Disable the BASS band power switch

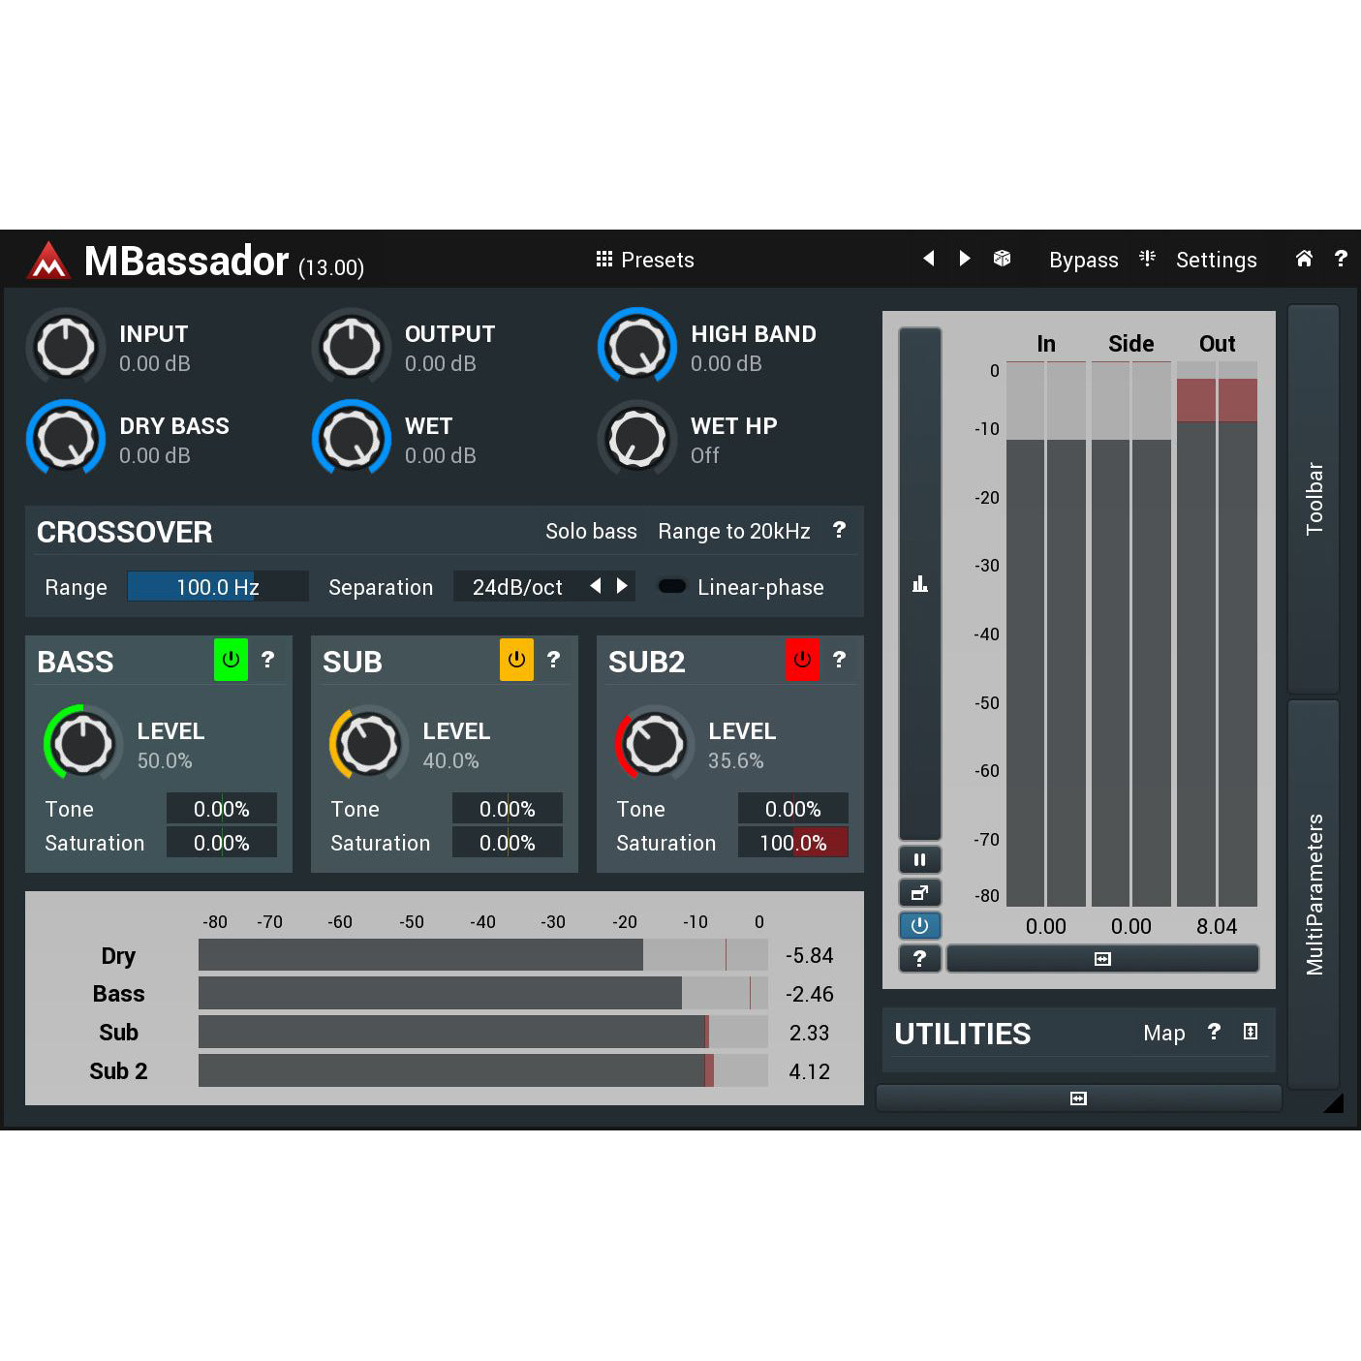231,660
